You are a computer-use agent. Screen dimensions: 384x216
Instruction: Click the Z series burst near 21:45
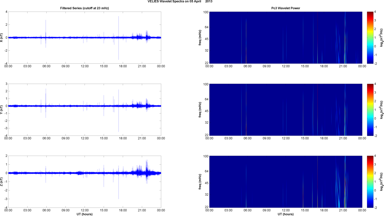[x=147, y=172]
